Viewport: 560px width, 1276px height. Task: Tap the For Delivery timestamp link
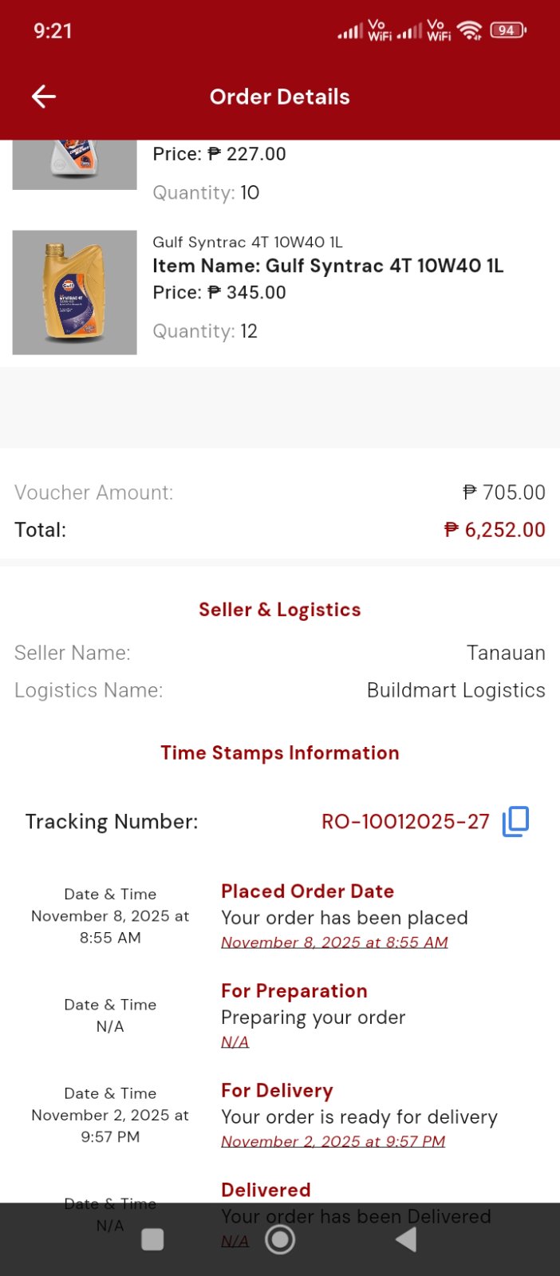point(333,1141)
